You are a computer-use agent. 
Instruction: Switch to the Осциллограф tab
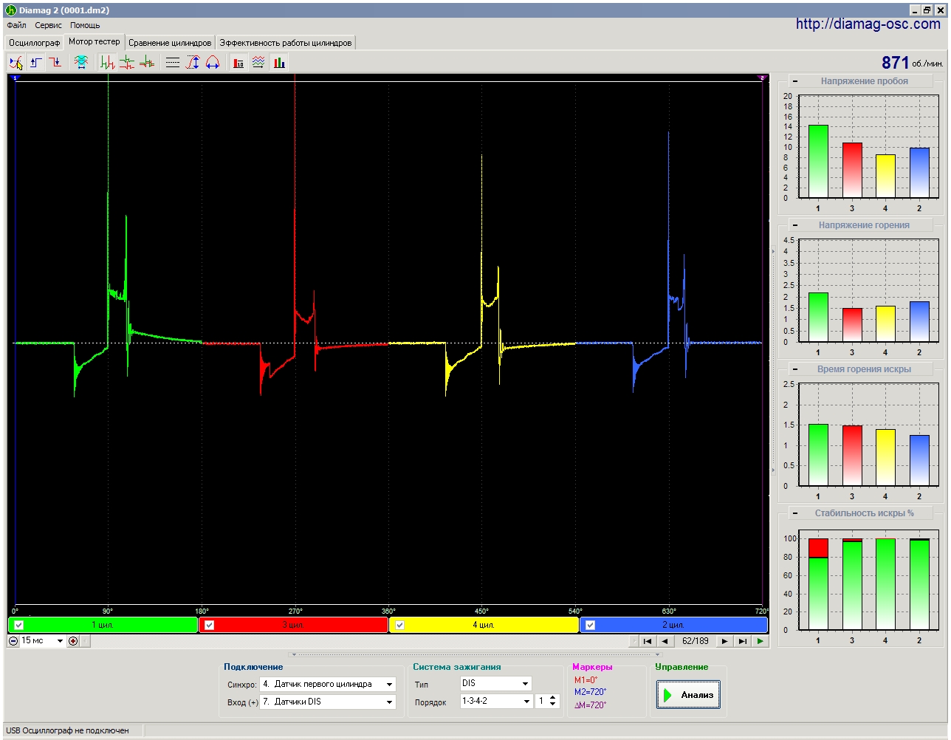click(x=34, y=43)
